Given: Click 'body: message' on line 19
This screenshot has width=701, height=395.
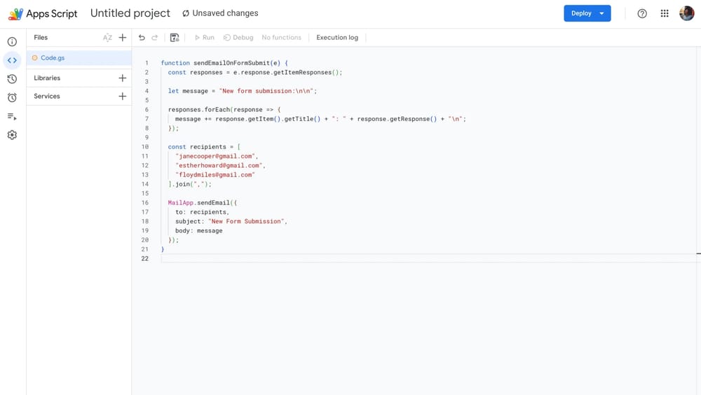Looking at the screenshot, I should click(199, 231).
